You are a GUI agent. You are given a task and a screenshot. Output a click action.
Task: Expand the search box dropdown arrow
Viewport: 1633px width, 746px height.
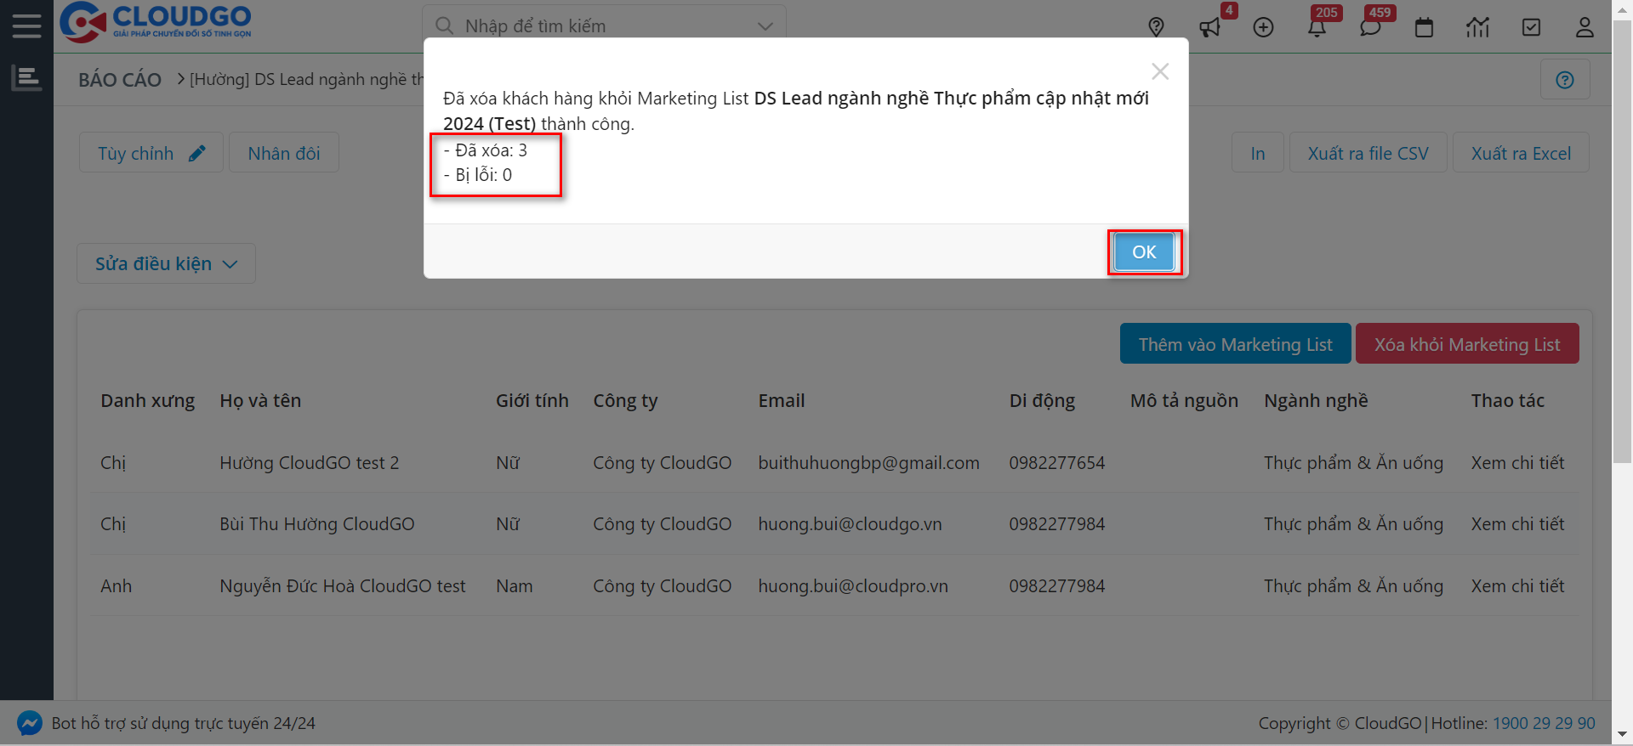765,26
